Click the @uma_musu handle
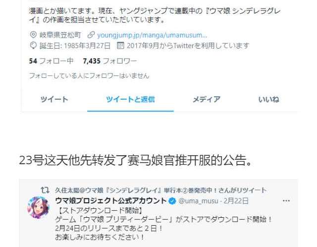Image resolution: width=317 pixels, height=247 pixels. click(x=198, y=201)
